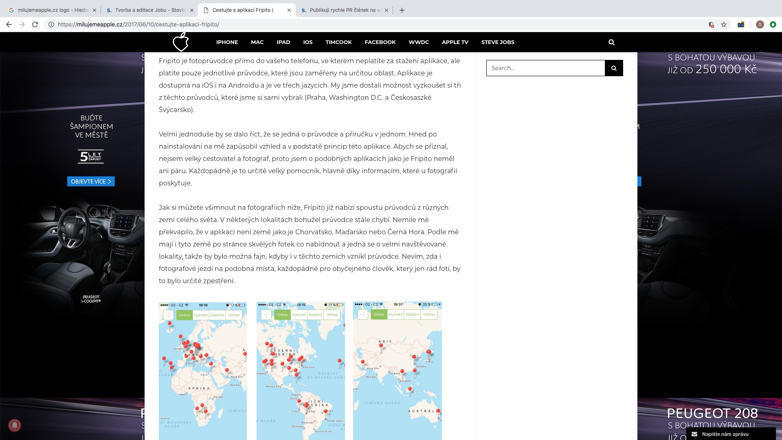This screenshot has width=782, height=440.
Task: Close the Tvorba a editace Jobu tab
Action: [192, 10]
